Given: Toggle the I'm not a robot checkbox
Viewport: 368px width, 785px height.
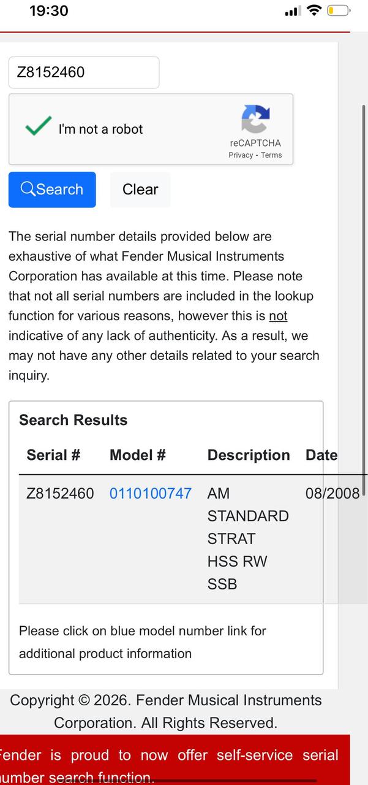Looking at the screenshot, I should (x=38, y=128).
